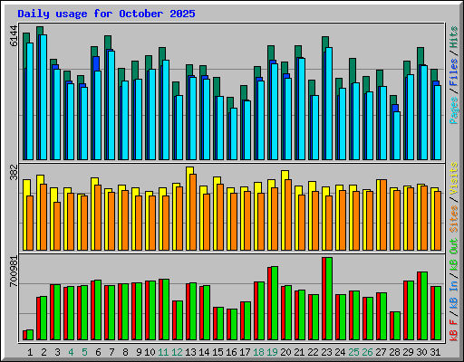Select day 21 on the date axis

tap(299, 352)
